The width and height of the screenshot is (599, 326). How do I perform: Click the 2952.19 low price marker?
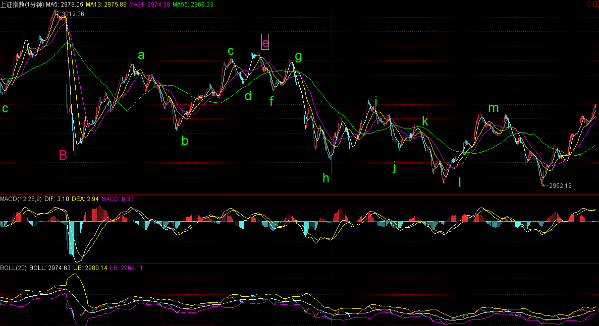560,186
